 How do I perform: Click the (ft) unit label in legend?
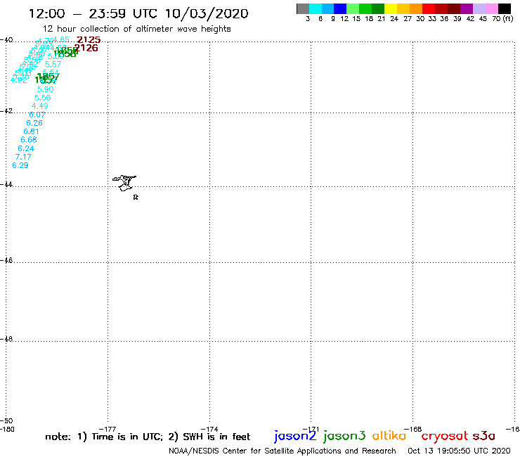[508, 18]
